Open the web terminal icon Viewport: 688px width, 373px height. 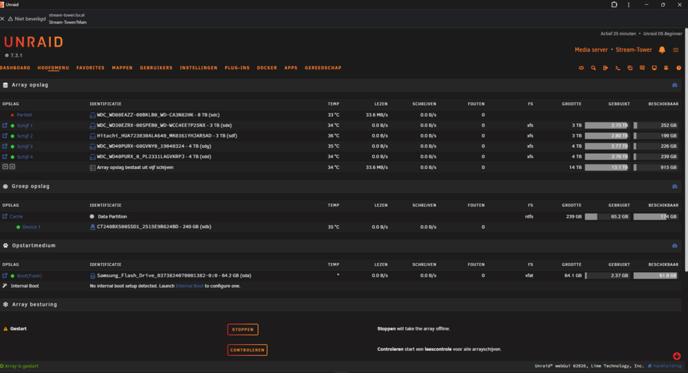pos(617,68)
